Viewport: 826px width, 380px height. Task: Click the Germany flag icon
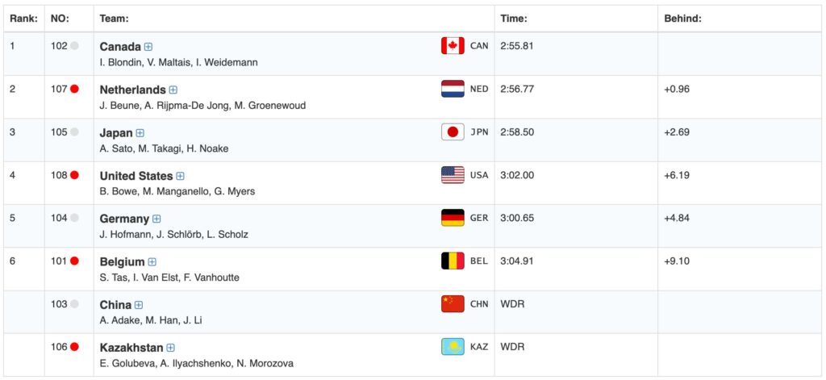coord(453,218)
